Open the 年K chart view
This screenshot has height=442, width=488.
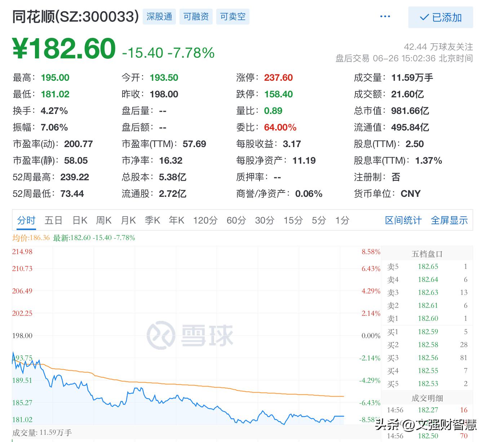coord(176,220)
